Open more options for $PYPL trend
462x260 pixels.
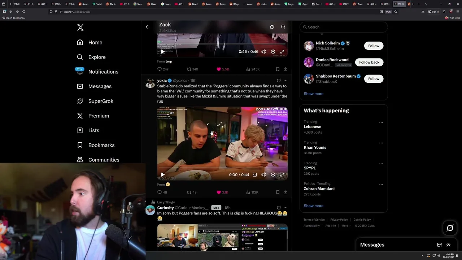pos(381,164)
